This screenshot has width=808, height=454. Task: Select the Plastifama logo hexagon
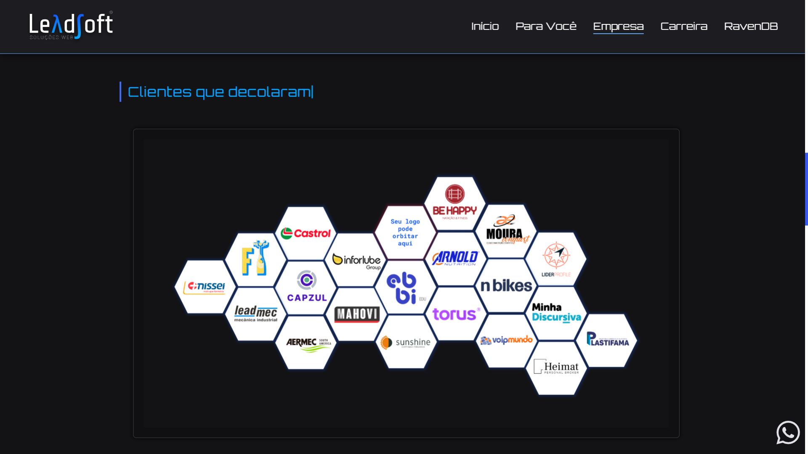[607, 340]
